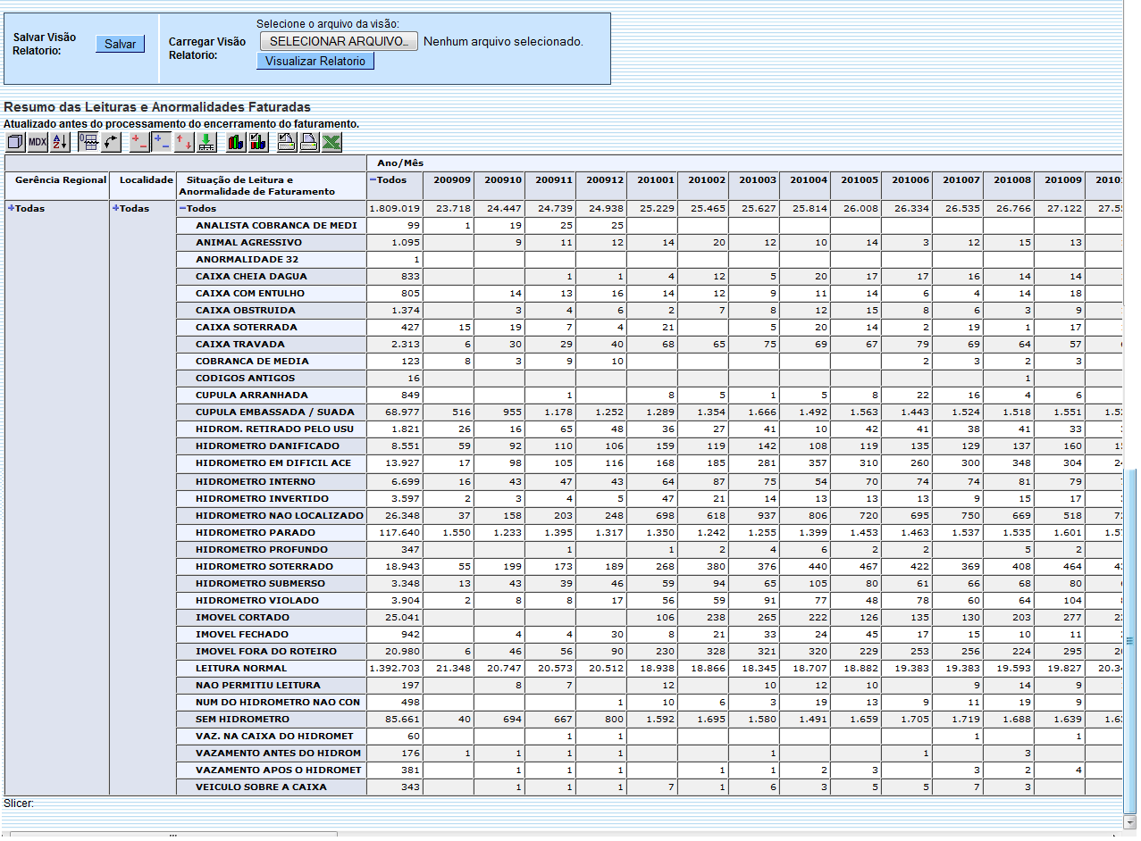Click the SELECIONAR ARQUIVO file button

click(339, 42)
